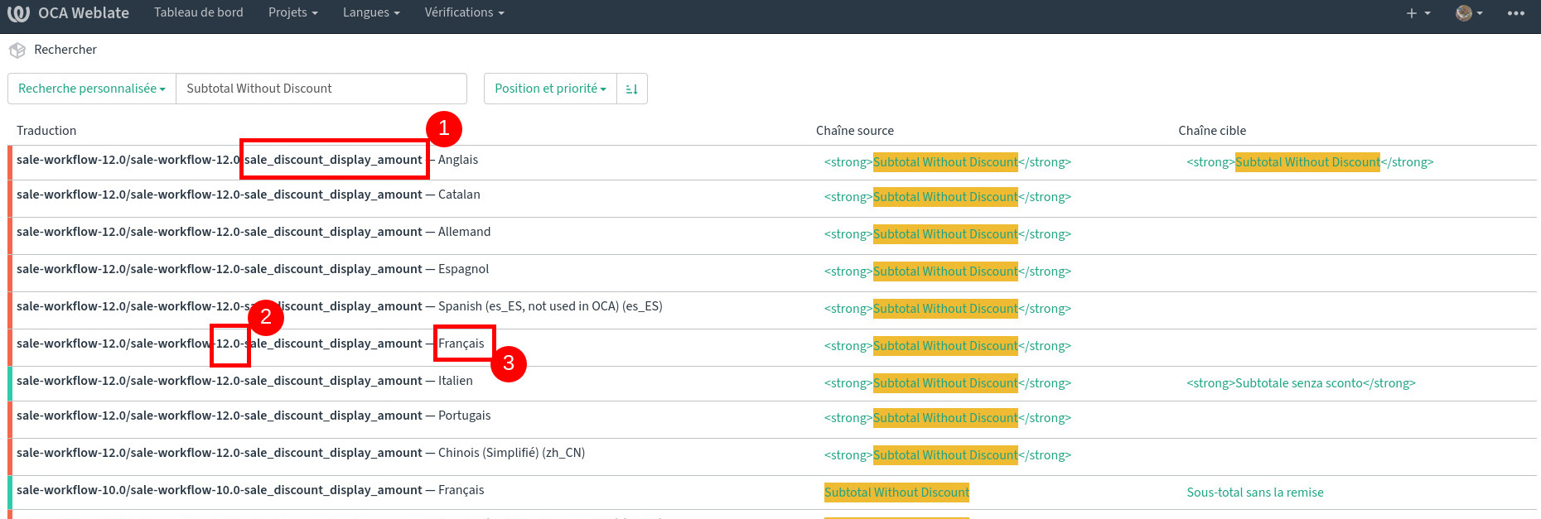Screen dimensions: 1541x519
Task: Click the three-dots more options icon
Action: (1515, 13)
